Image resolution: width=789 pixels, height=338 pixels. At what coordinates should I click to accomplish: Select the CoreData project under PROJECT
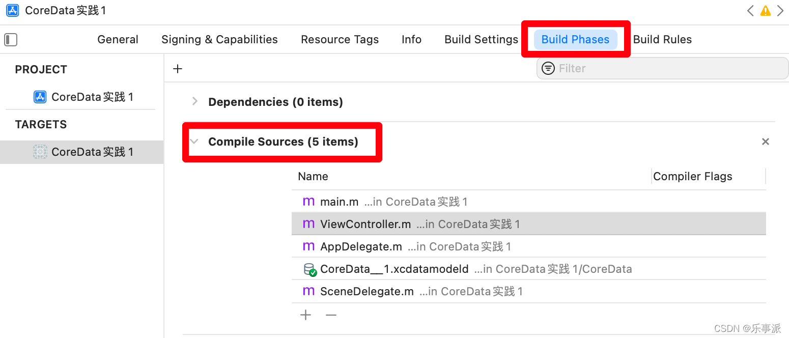[80, 97]
